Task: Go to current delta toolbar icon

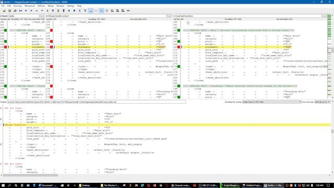Action: coord(20,10)
